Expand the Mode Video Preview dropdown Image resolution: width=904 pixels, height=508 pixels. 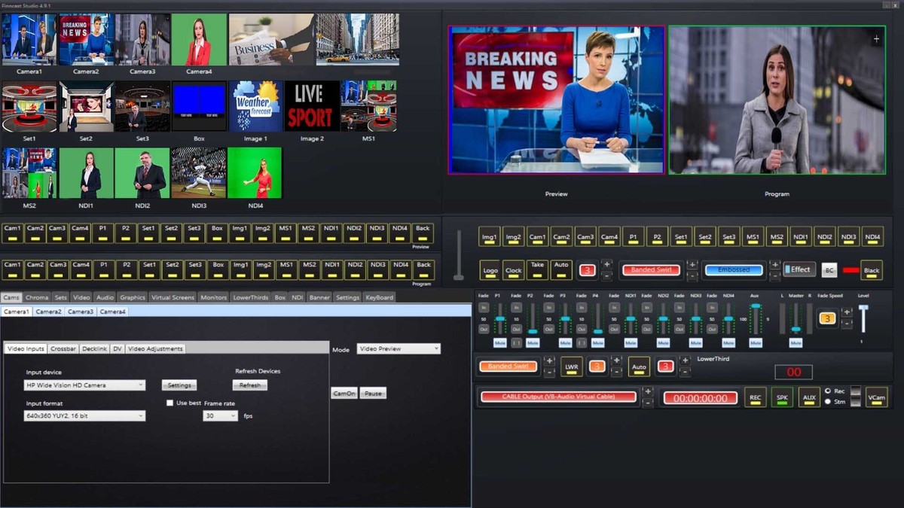click(399, 349)
